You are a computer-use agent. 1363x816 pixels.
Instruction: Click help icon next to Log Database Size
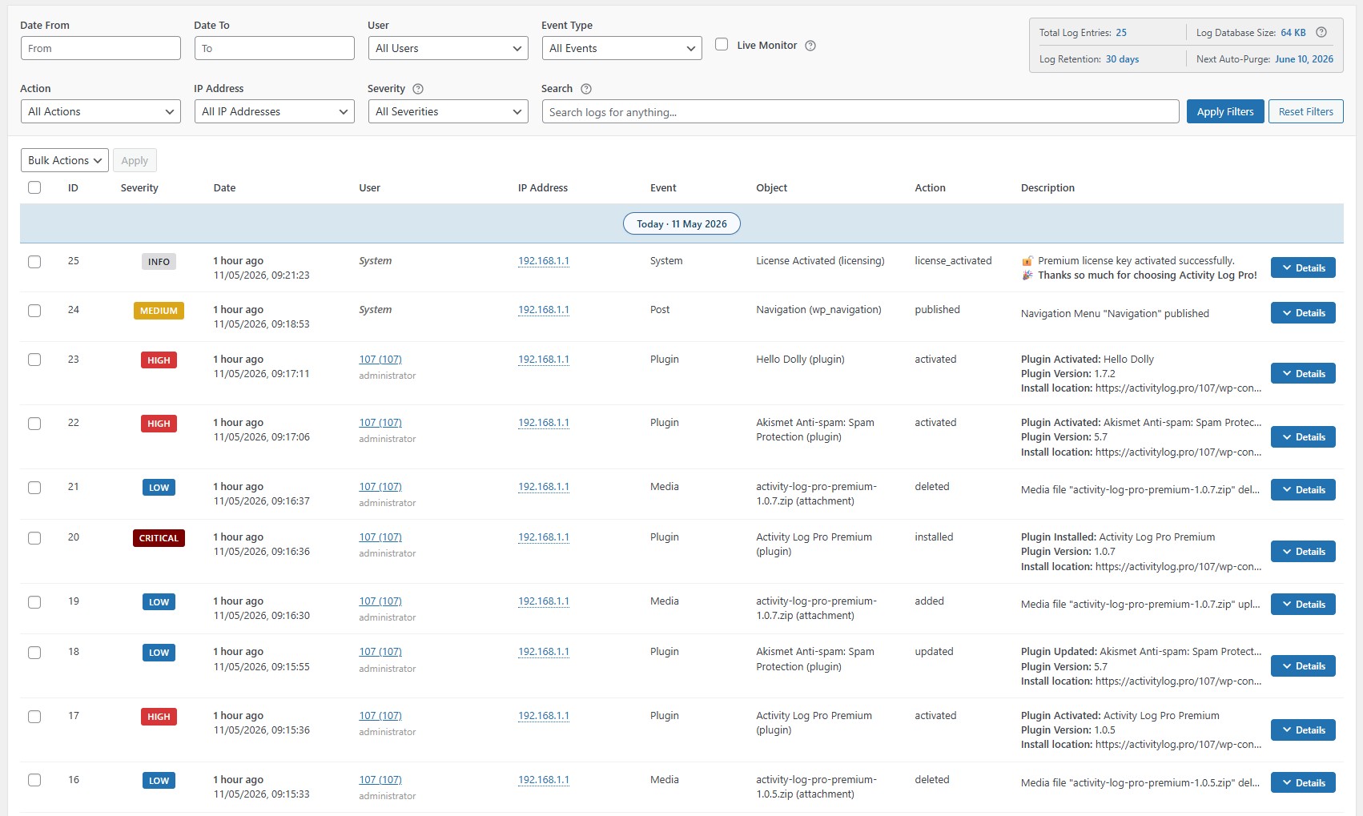tap(1321, 33)
